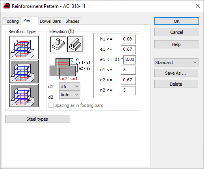Click the Save As ... button
This screenshot has width=204, height=169.
tap(176, 73)
